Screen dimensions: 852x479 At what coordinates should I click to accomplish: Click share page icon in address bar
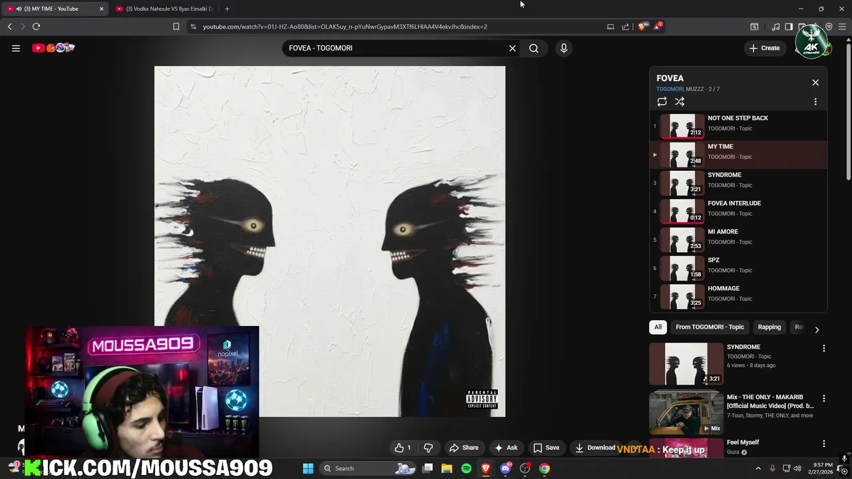click(x=626, y=27)
